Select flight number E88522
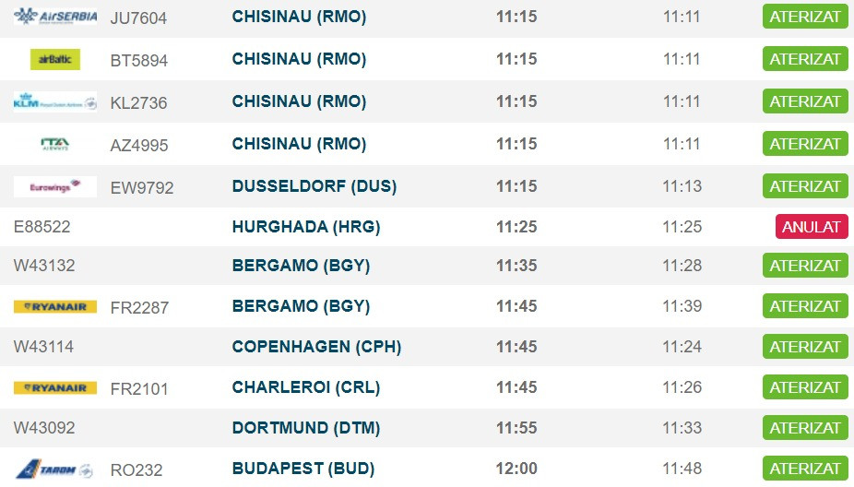Image resolution: width=854 pixels, height=487 pixels. pyautogui.click(x=42, y=227)
